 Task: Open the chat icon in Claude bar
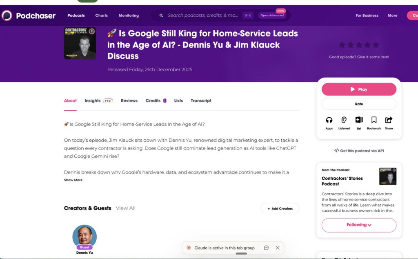point(266,248)
